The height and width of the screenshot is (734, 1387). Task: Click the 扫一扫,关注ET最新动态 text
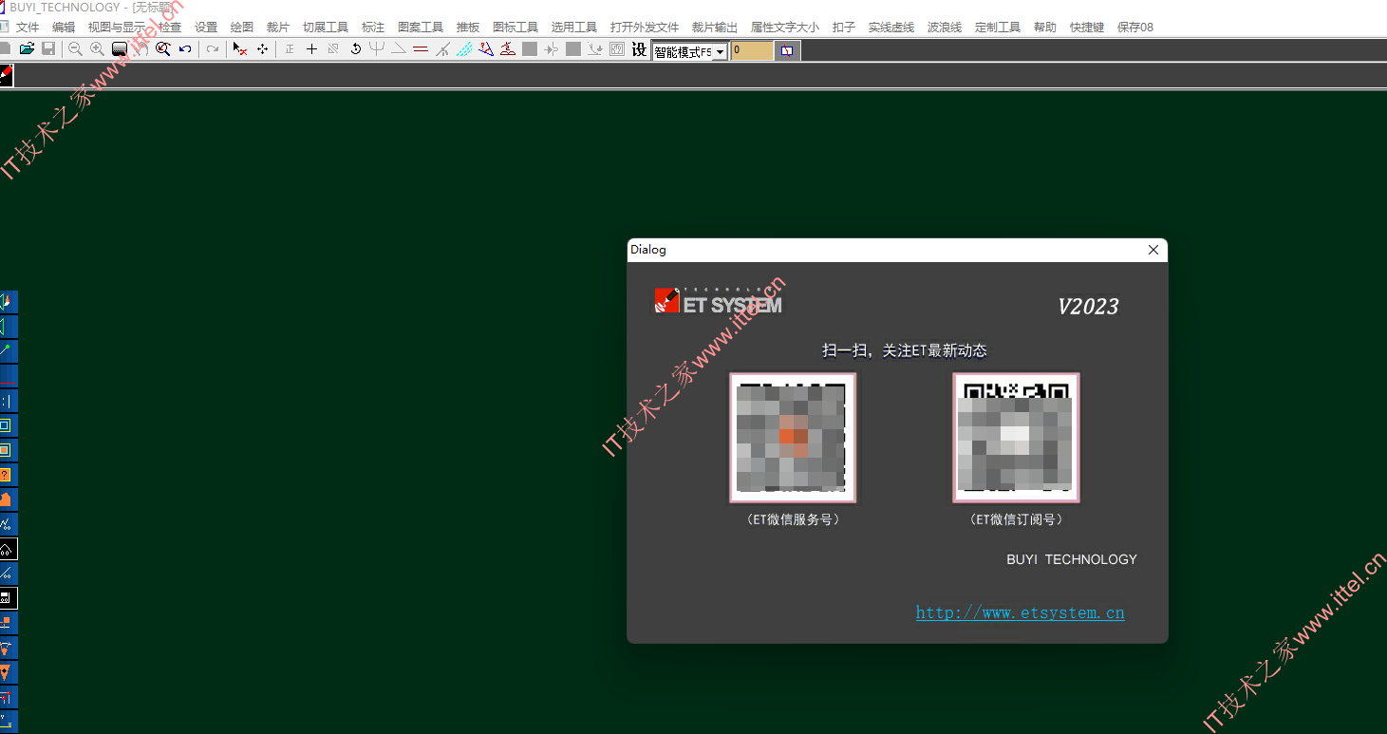[905, 350]
